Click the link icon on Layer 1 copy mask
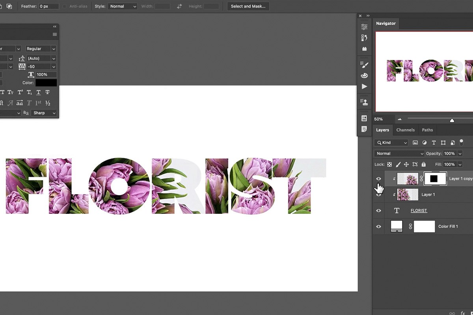 (x=421, y=179)
